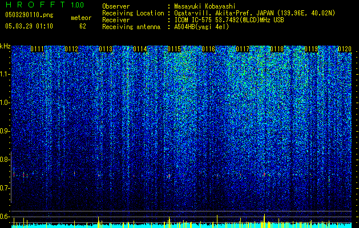Click the 0.7 frequency axis label
This screenshot has height=228, width=359.
(x=5, y=188)
